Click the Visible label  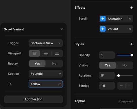pos(83,65)
